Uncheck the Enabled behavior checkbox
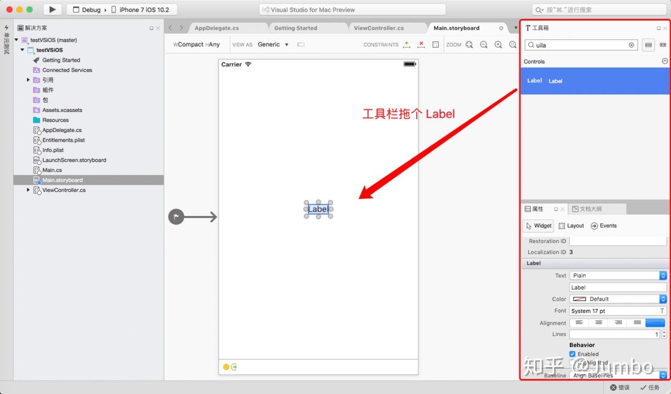This screenshot has width=671, height=394. click(x=572, y=354)
